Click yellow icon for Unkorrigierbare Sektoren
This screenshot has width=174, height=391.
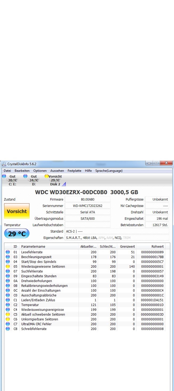click(x=8, y=319)
